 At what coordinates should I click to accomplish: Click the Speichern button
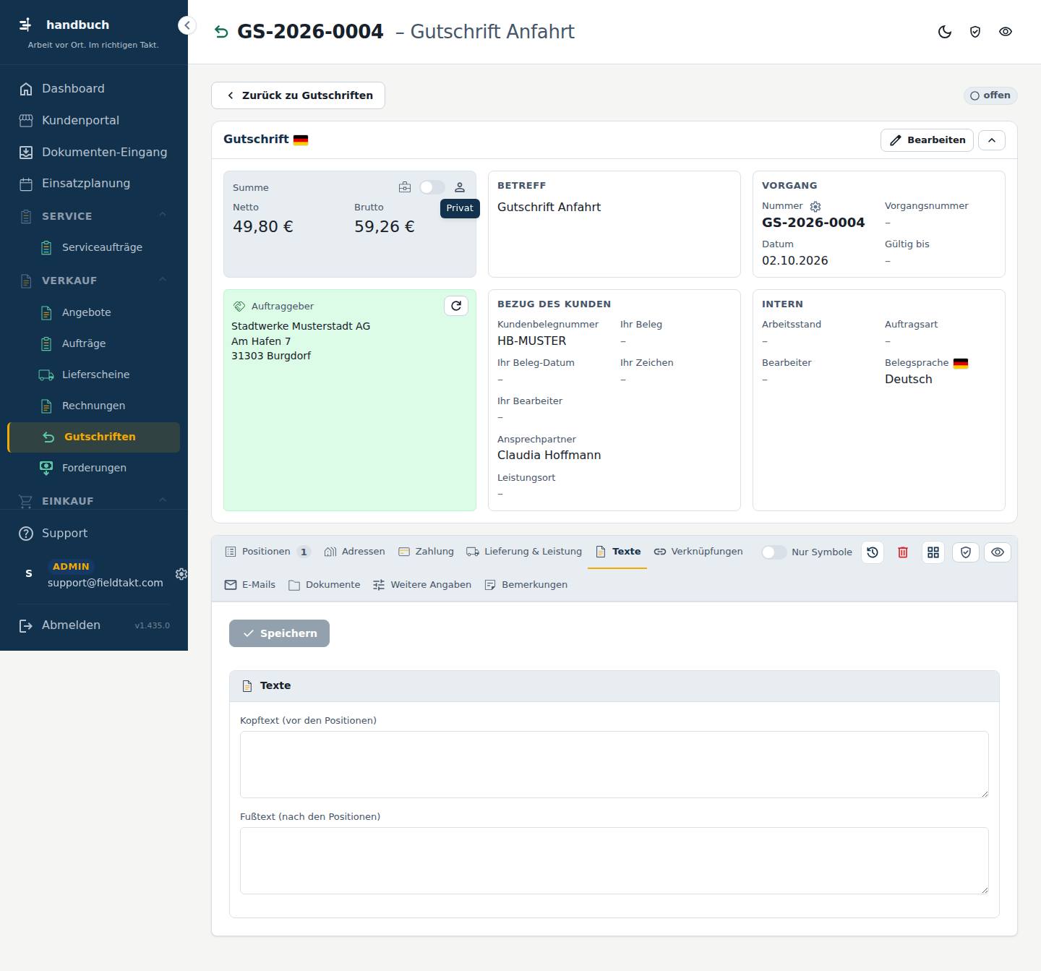coord(279,633)
